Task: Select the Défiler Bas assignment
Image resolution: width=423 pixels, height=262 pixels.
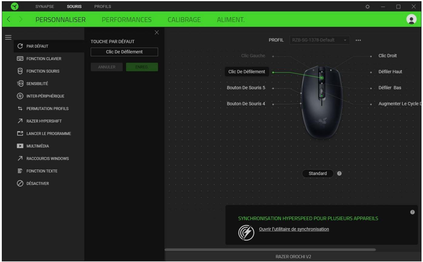Action: 390,88
